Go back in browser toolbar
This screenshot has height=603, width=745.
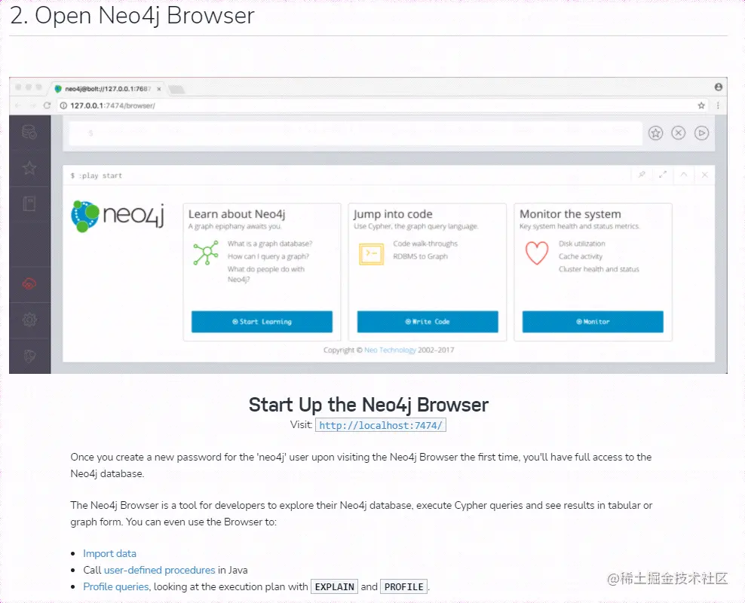[x=18, y=106]
